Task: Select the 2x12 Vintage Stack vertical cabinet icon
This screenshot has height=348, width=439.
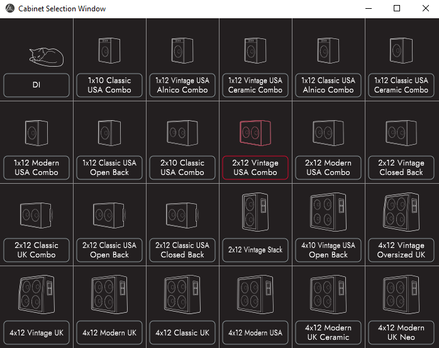Action: click(255, 212)
